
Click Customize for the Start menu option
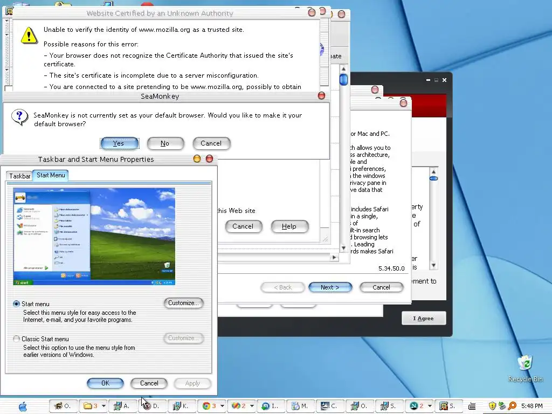[x=183, y=303]
